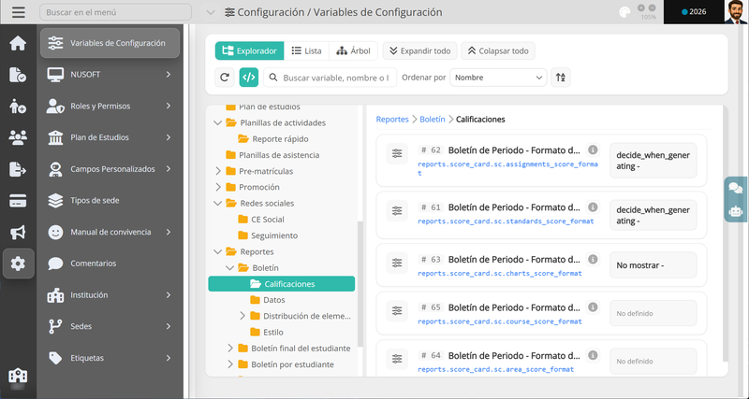The image size is (749, 399).
Task: Open the No mostrar value of # 63
Action: point(653,265)
